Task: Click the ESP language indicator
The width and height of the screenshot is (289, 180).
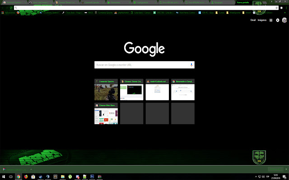Action: point(268,177)
